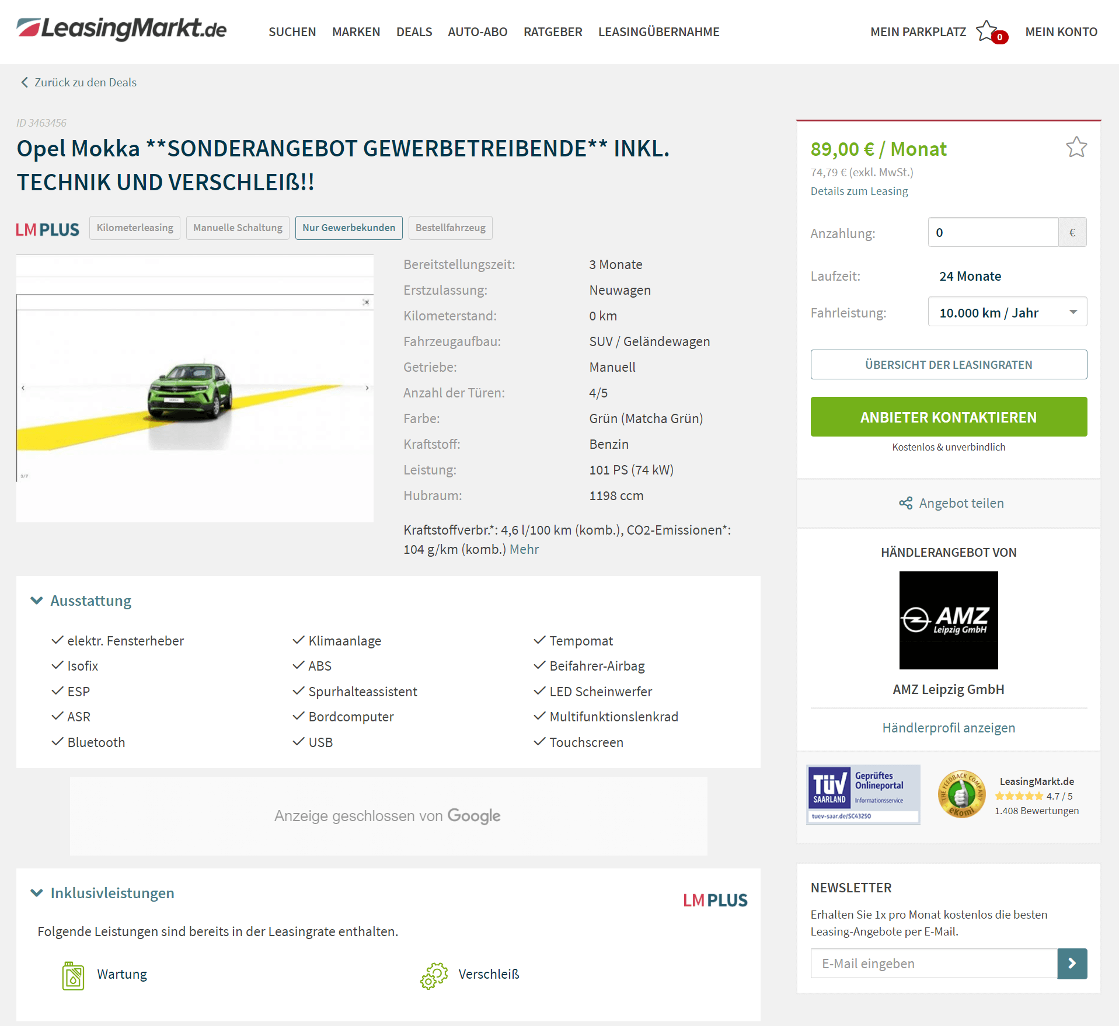Click the 101 PS (74 kW) value
Screen dimensions: 1119x1026
[x=632, y=470]
